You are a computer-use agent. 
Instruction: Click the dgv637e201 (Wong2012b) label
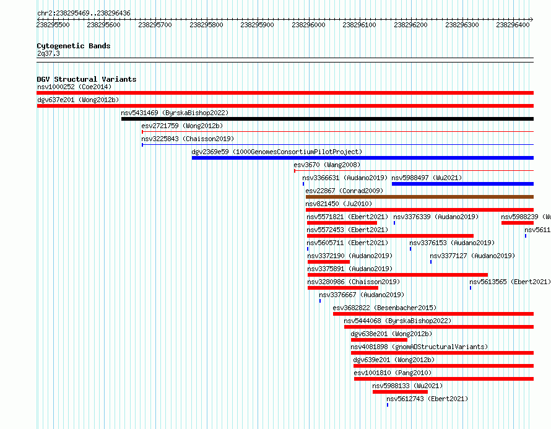78,100
